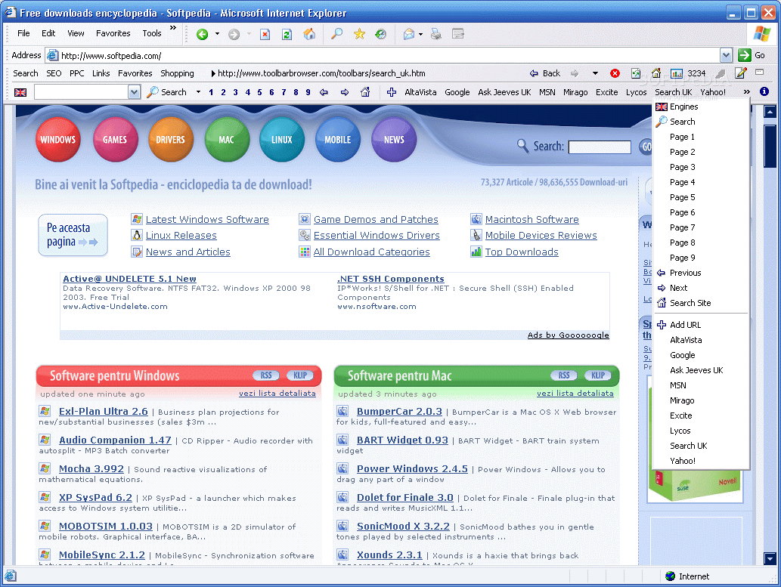Select Yahoo! in dropdown menu
781x587 pixels.
(700, 461)
